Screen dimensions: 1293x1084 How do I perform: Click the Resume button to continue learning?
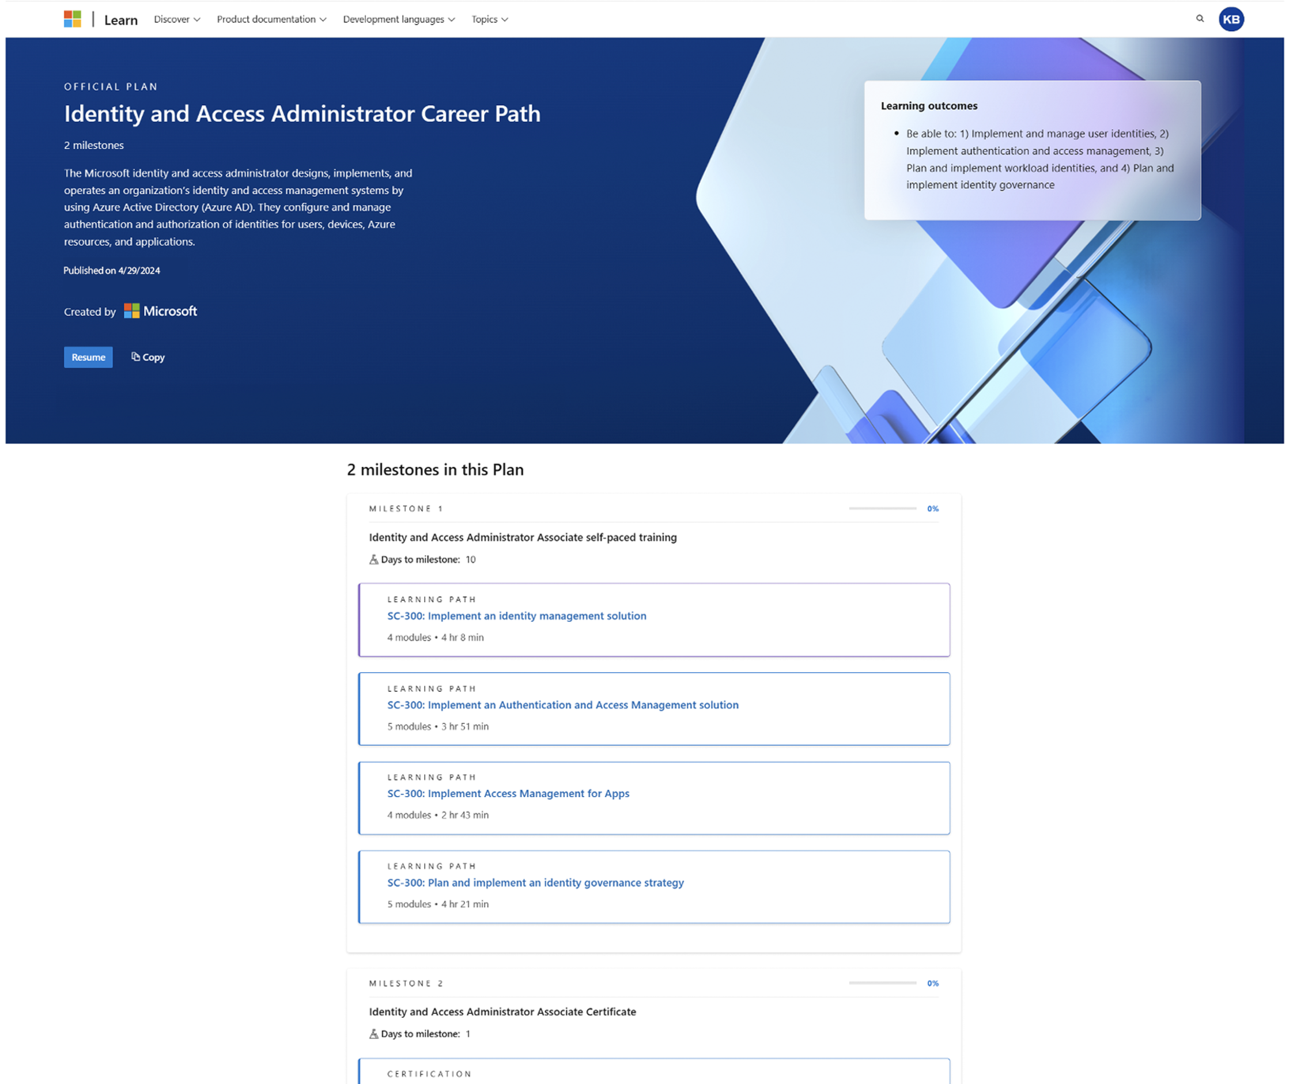88,356
